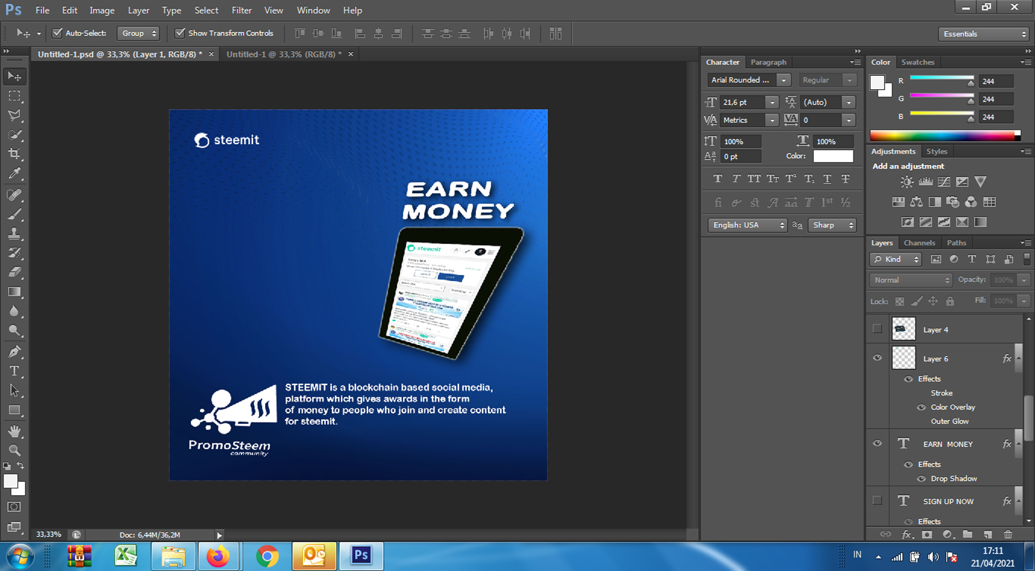
Task: Apply Faux Bold in Character panel
Action: (718, 179)
